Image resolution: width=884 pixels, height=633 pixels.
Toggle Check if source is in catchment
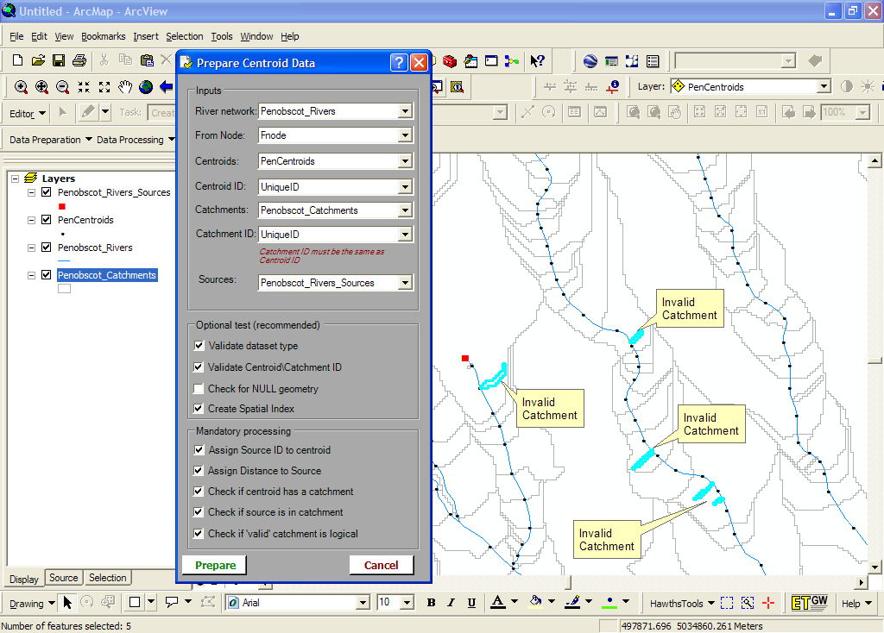(x=199, y=512)
